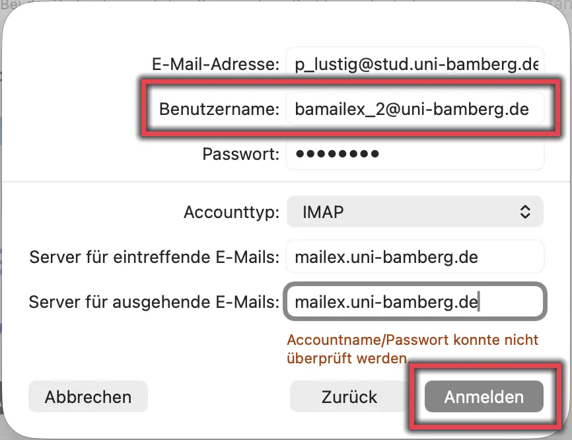Select the incoming mail server field
The height and width of the screenshot is (440, 572).
click(x=414, y=256)
